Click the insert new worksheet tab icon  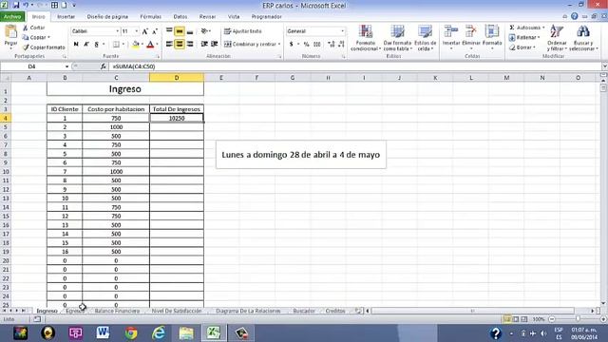(x=358, y=311)
